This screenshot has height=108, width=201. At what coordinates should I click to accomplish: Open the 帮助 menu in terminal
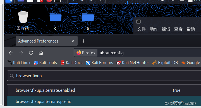(191, 29)
